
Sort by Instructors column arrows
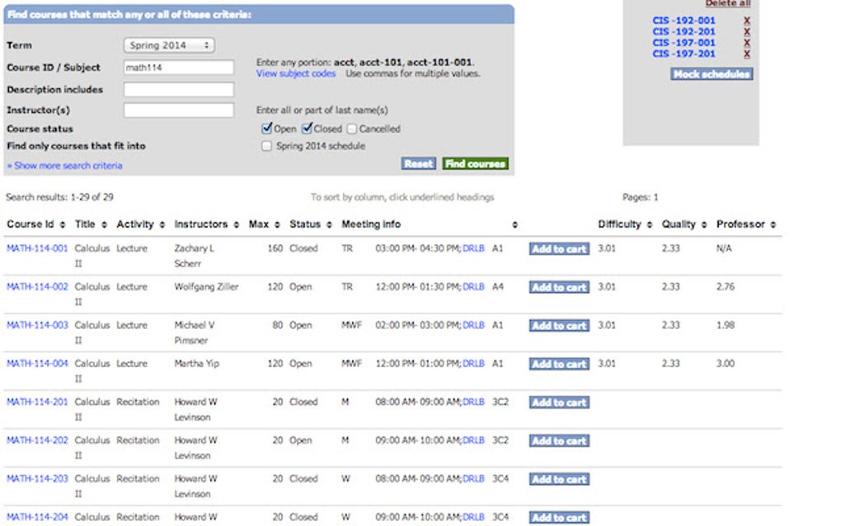coord(236,224)
